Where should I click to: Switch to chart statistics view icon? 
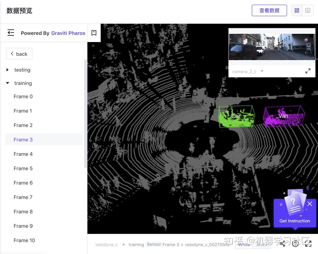coord(308,11)
